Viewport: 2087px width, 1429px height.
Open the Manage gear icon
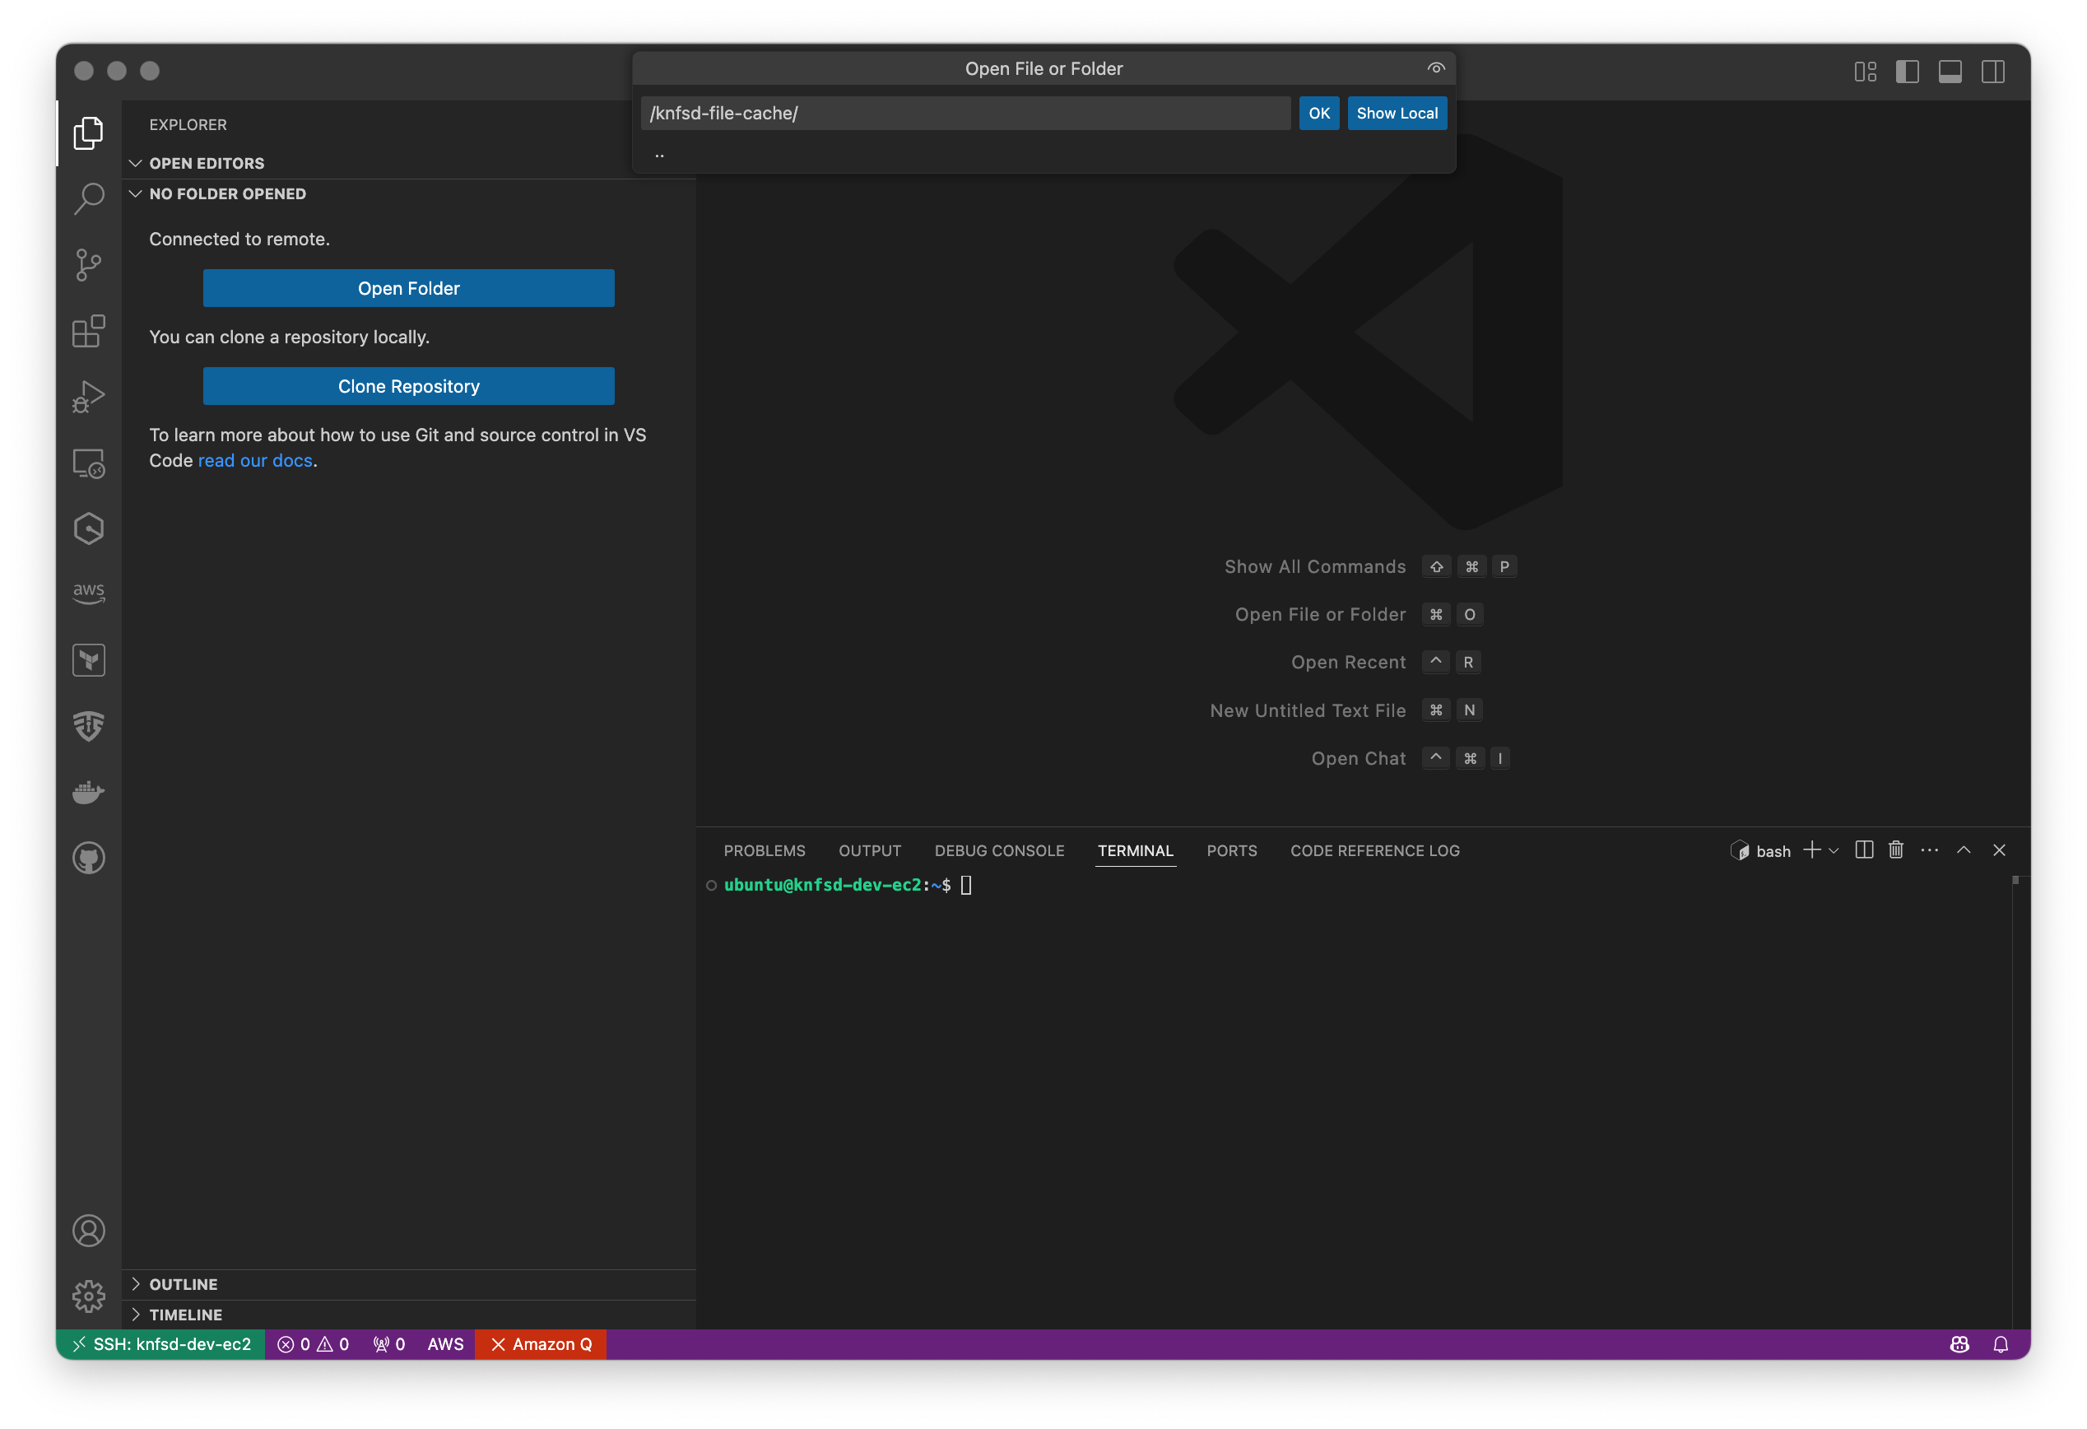pyautogui.click(x=88, y=1296)
